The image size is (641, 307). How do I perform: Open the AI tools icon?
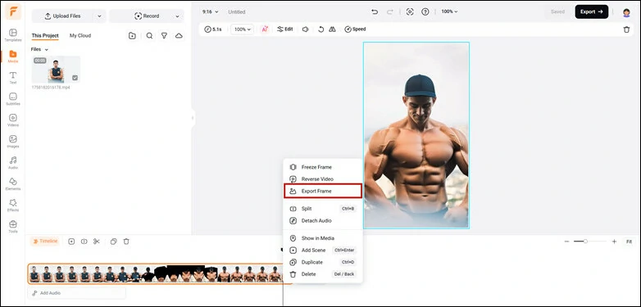tap(265, 29)
